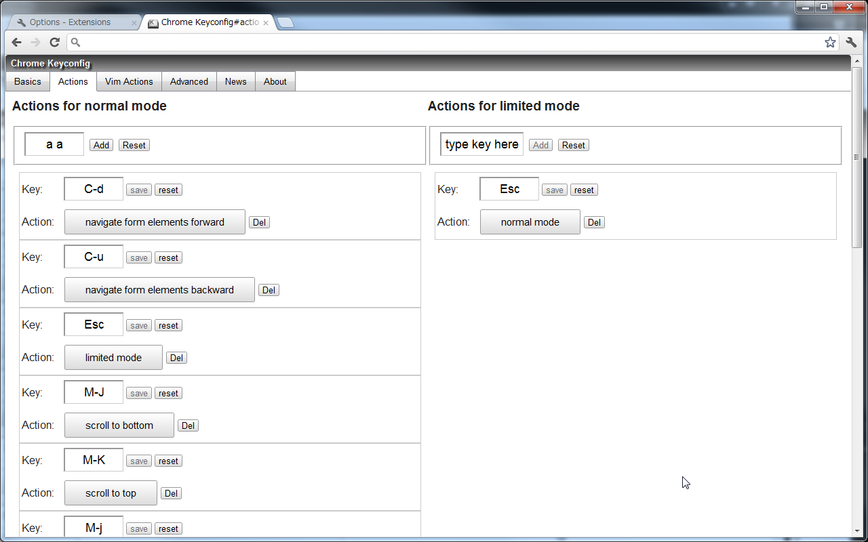Click Add in normal mode section
The image size is (868, 542).
click(x=102, y=145)
